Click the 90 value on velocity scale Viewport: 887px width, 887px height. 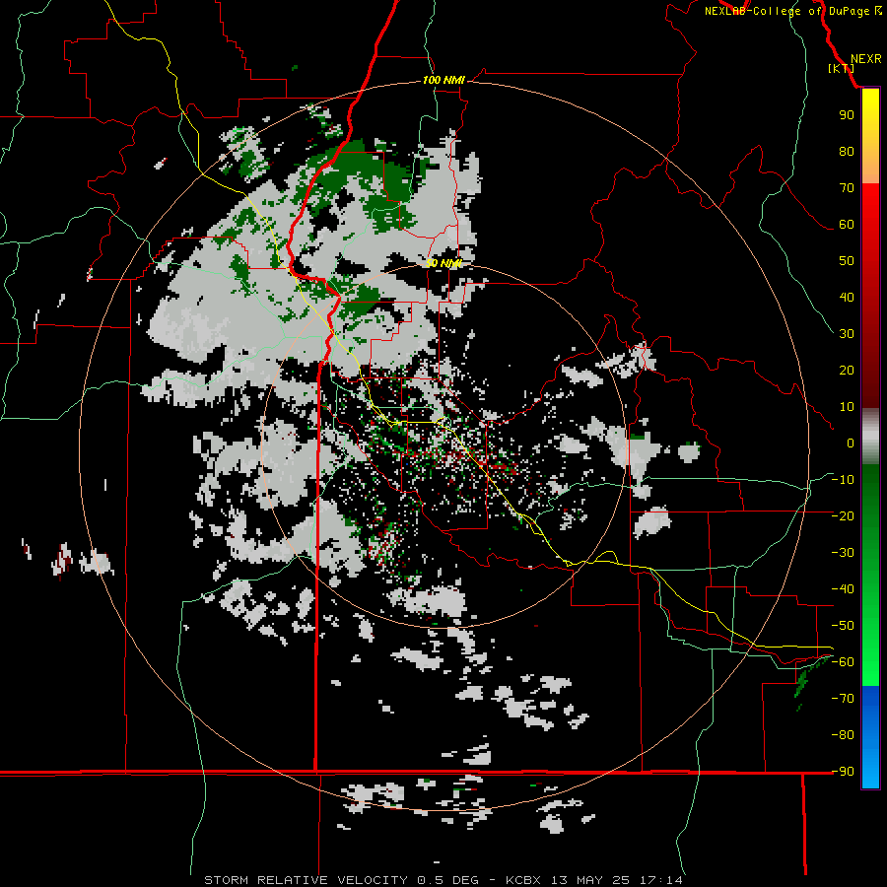click(847, 115)
